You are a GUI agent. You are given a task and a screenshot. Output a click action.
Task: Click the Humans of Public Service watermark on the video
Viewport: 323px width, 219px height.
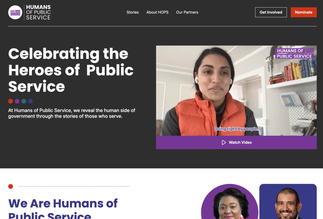(294, 53)
